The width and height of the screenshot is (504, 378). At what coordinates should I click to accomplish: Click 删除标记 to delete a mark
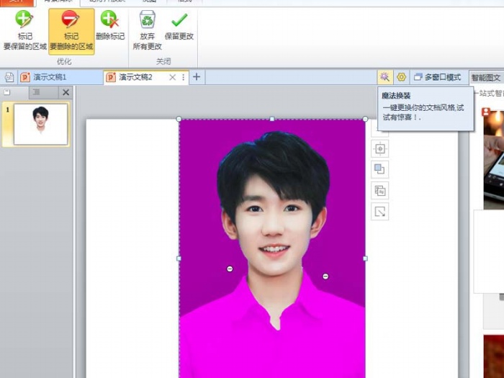(x=109, y=24)
